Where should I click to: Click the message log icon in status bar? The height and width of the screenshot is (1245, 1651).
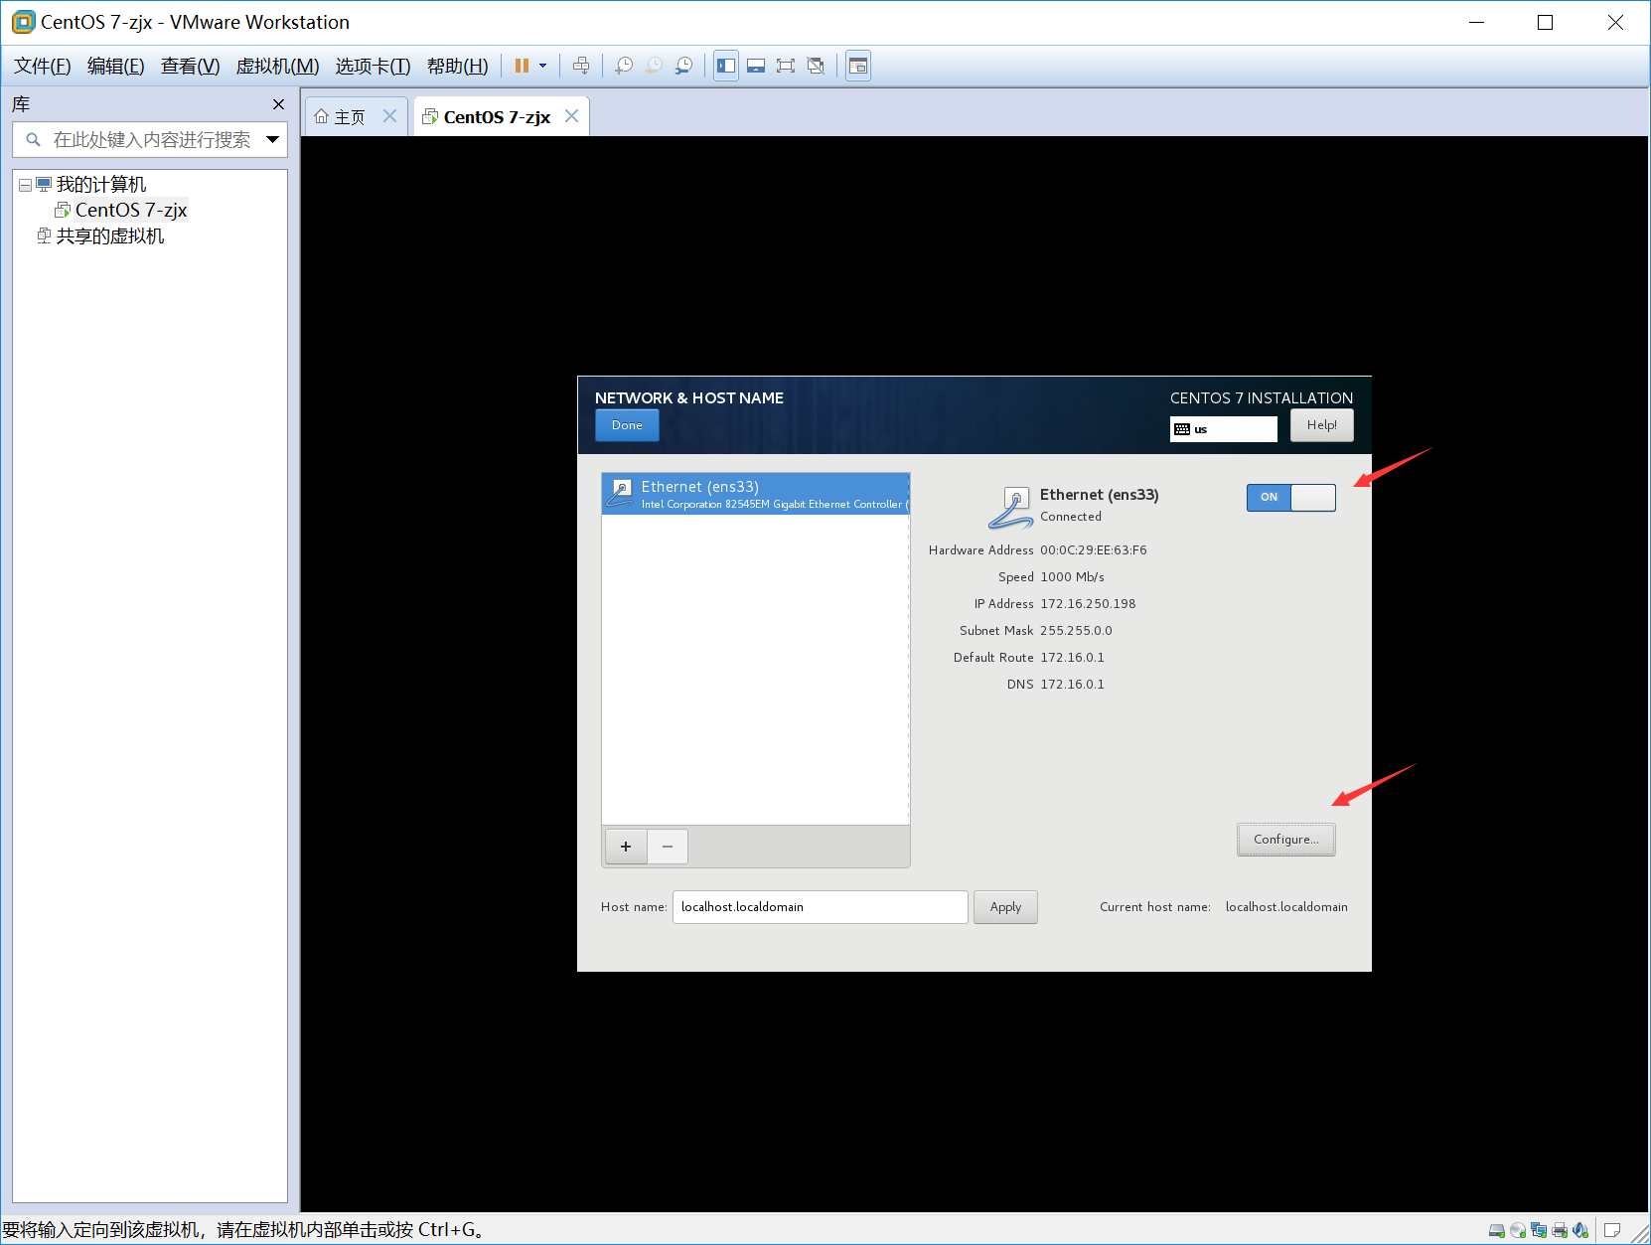point(1612,1230)
